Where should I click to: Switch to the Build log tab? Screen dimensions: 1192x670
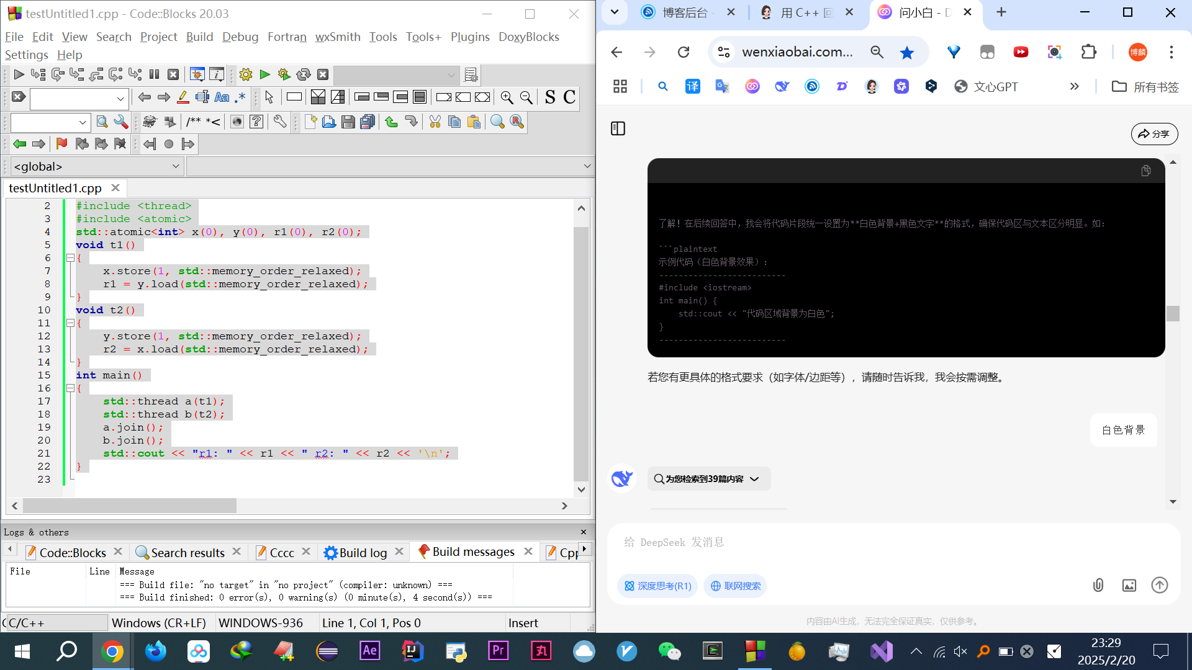(x=363, y=552)
